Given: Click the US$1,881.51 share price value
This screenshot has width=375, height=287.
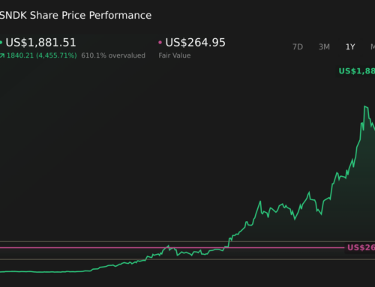Looking at the screenshot, I should pos(40,43).
